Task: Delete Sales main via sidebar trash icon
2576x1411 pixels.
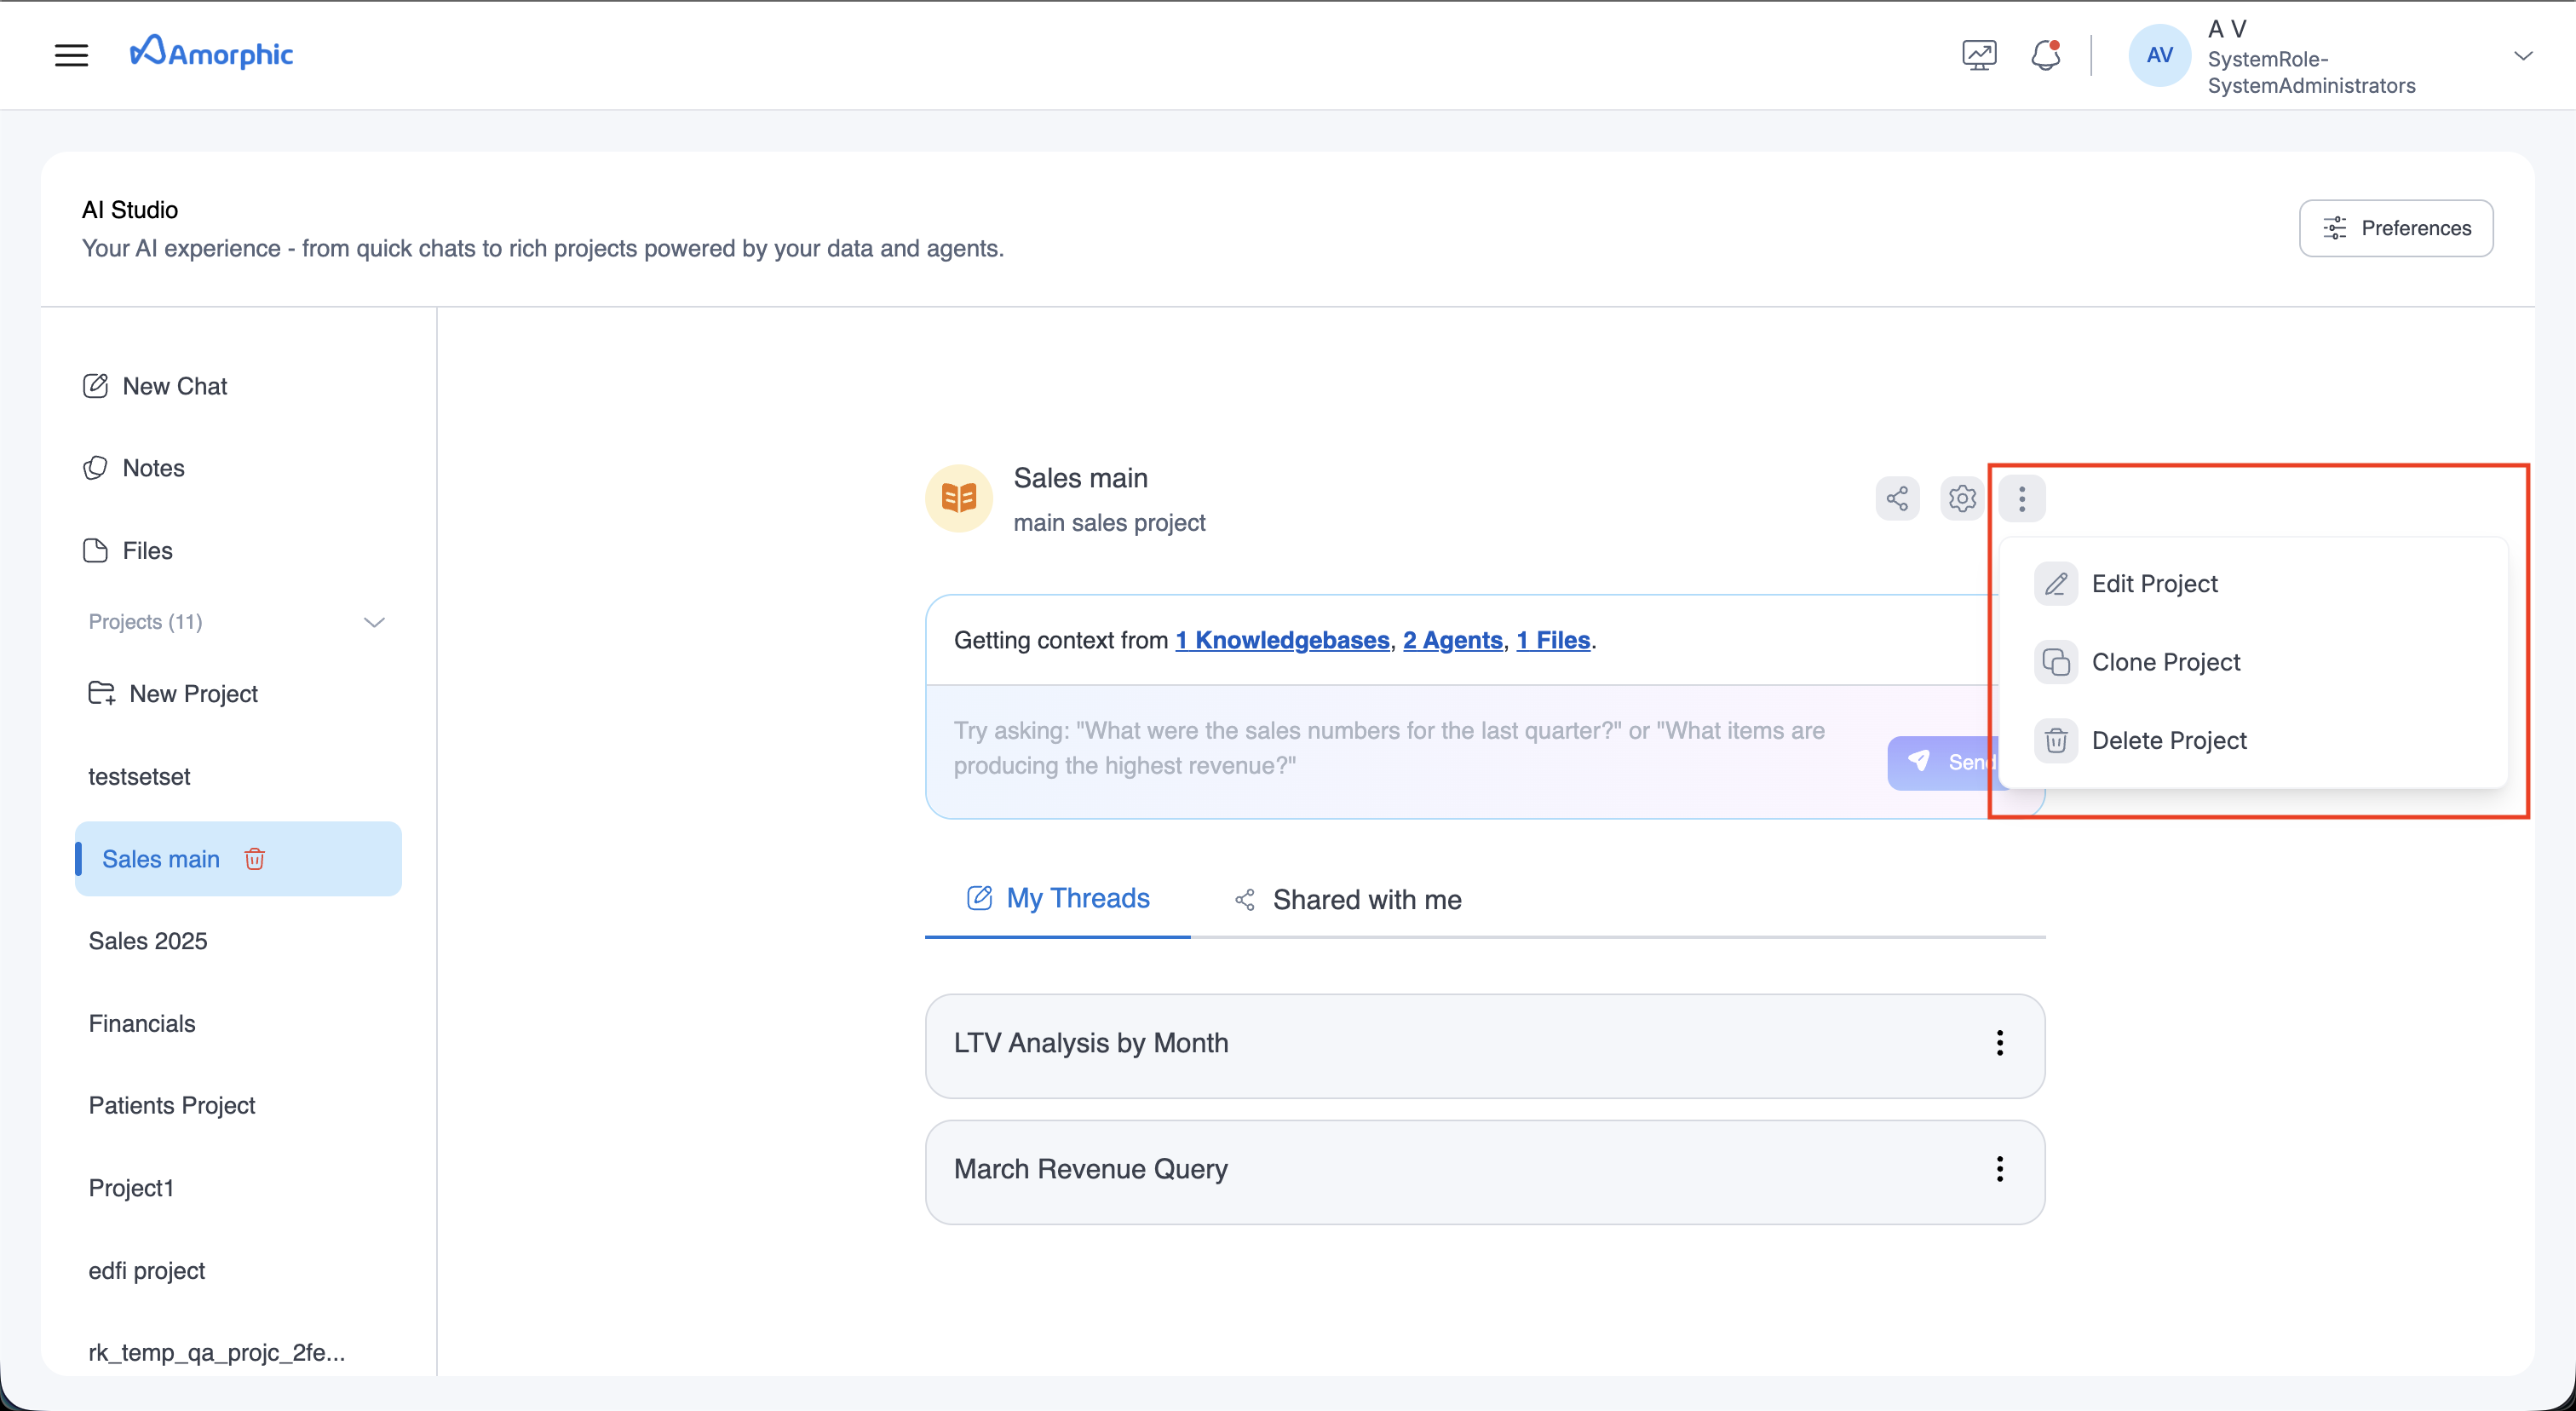Action: pos(255,859)
